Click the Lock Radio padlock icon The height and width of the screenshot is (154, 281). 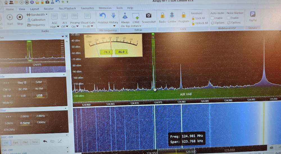(162, 16)
